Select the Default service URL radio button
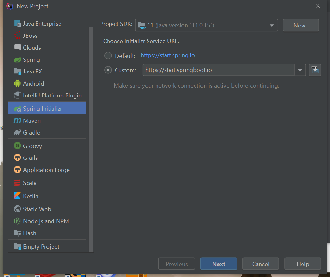The image size is (330, 277). tap(108, 56)
